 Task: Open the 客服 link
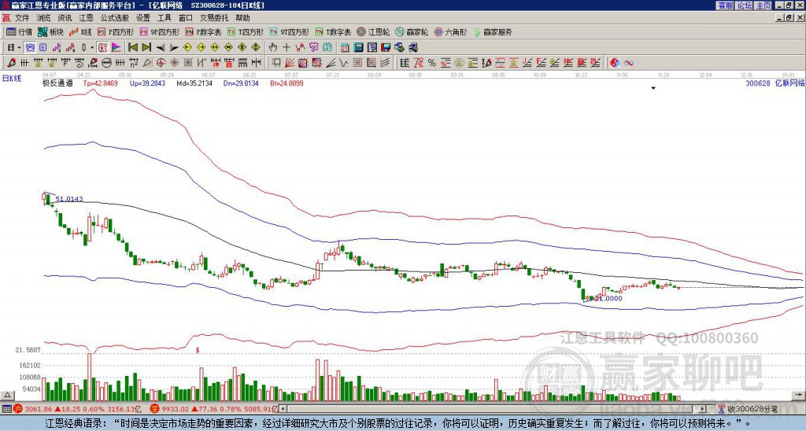726,6
